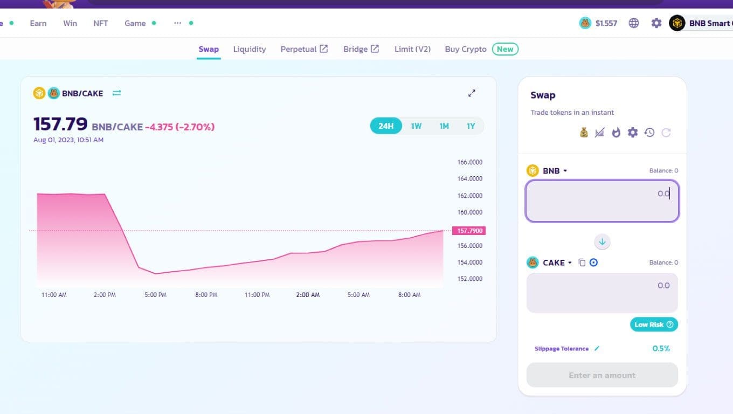Open the Buy Crypto tab
This screenshot has height=414, width=733.
[x=466, y=49]
